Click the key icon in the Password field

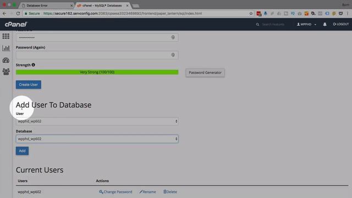[173, 37]
